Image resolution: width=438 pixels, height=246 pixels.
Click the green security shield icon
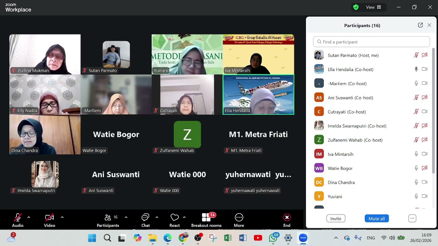pyautogui.click(x=356, y=7)
